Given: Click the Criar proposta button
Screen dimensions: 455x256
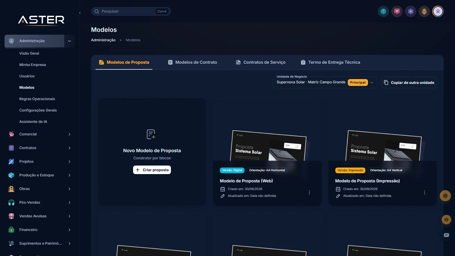Looking at the screenshot, I should (152, 170).
